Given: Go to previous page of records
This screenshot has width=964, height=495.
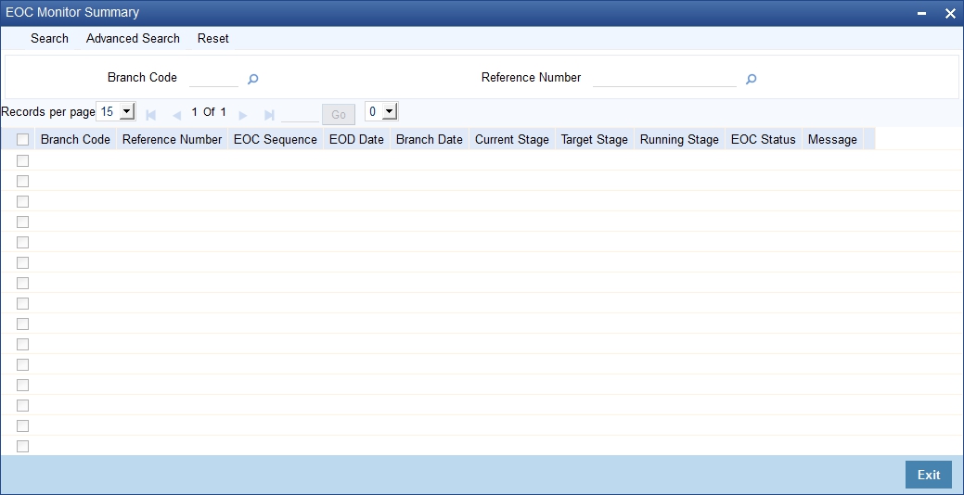Looking at the screenshot, I should pyautogui.click(x=177, y=115).
